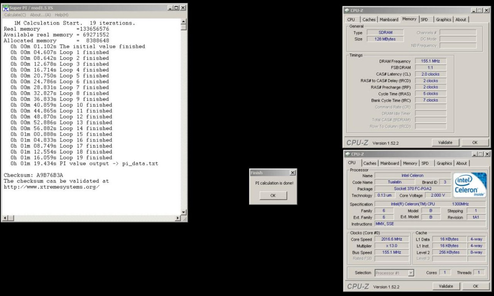Click the processor Name field Intel Celeron

click(x=413, y=176)
